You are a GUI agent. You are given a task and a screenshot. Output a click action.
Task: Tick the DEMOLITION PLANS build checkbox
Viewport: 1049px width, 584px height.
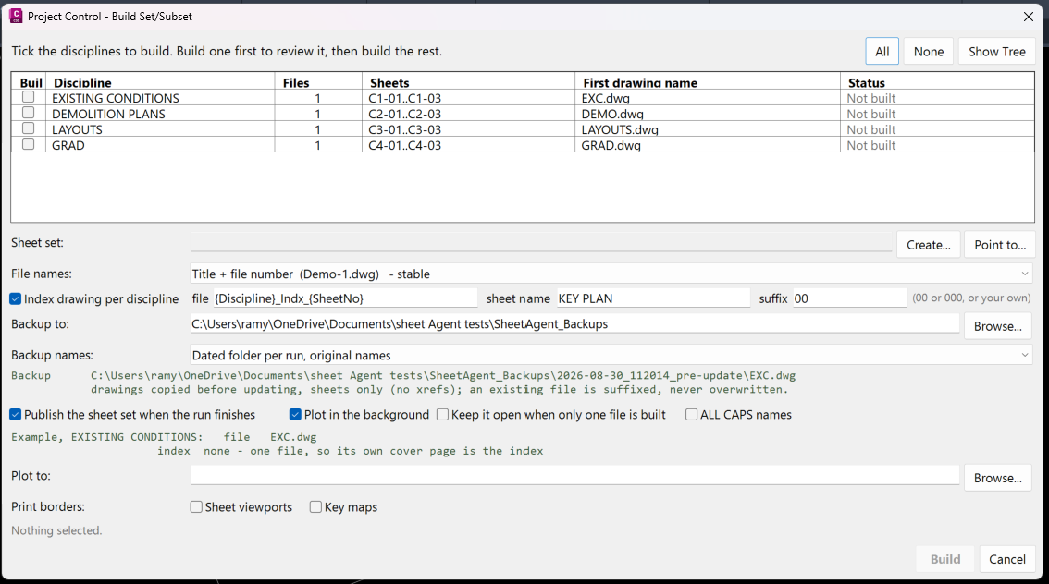click(x=28, y=113)
